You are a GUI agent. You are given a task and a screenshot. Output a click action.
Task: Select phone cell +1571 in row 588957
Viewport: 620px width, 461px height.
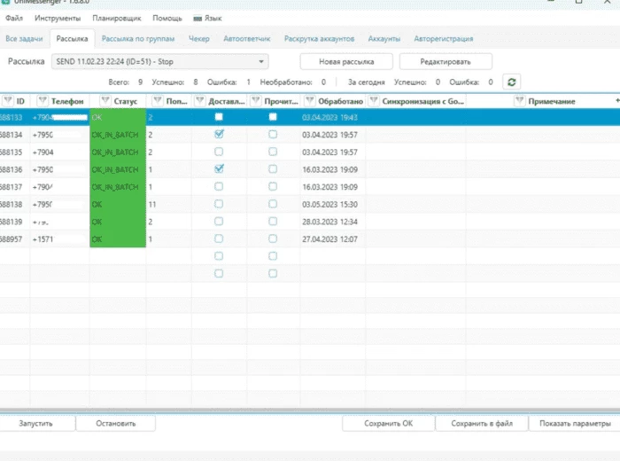pos(59,239)
